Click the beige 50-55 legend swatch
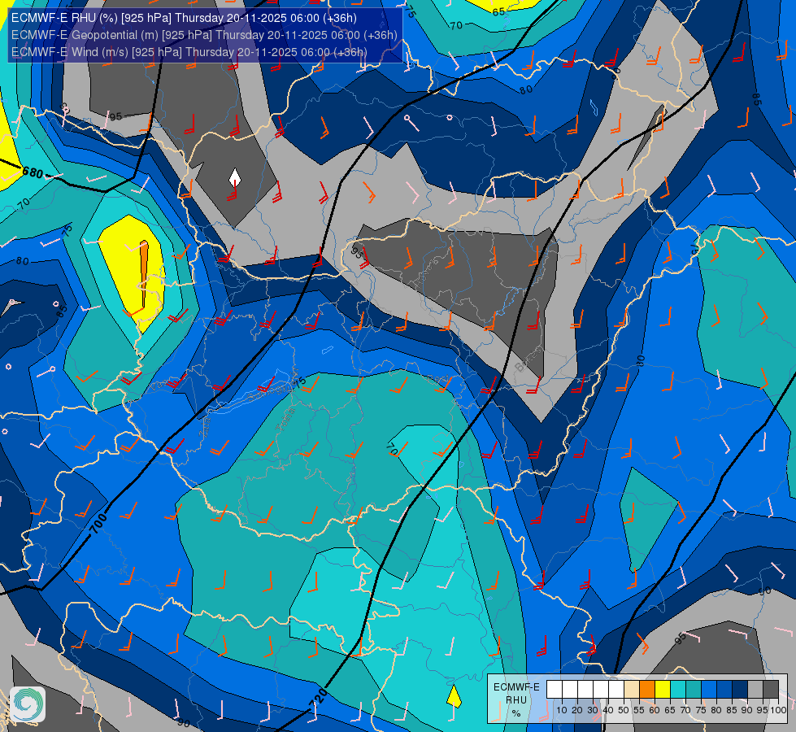796x732 pixels. click(x=632, y=690)
